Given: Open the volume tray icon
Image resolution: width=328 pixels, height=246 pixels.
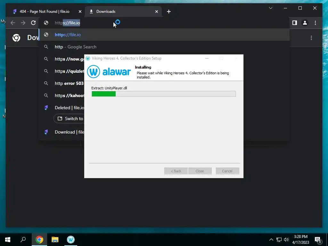Looking at the screenshot, I should pyautogui.click(x=286, y=240).
